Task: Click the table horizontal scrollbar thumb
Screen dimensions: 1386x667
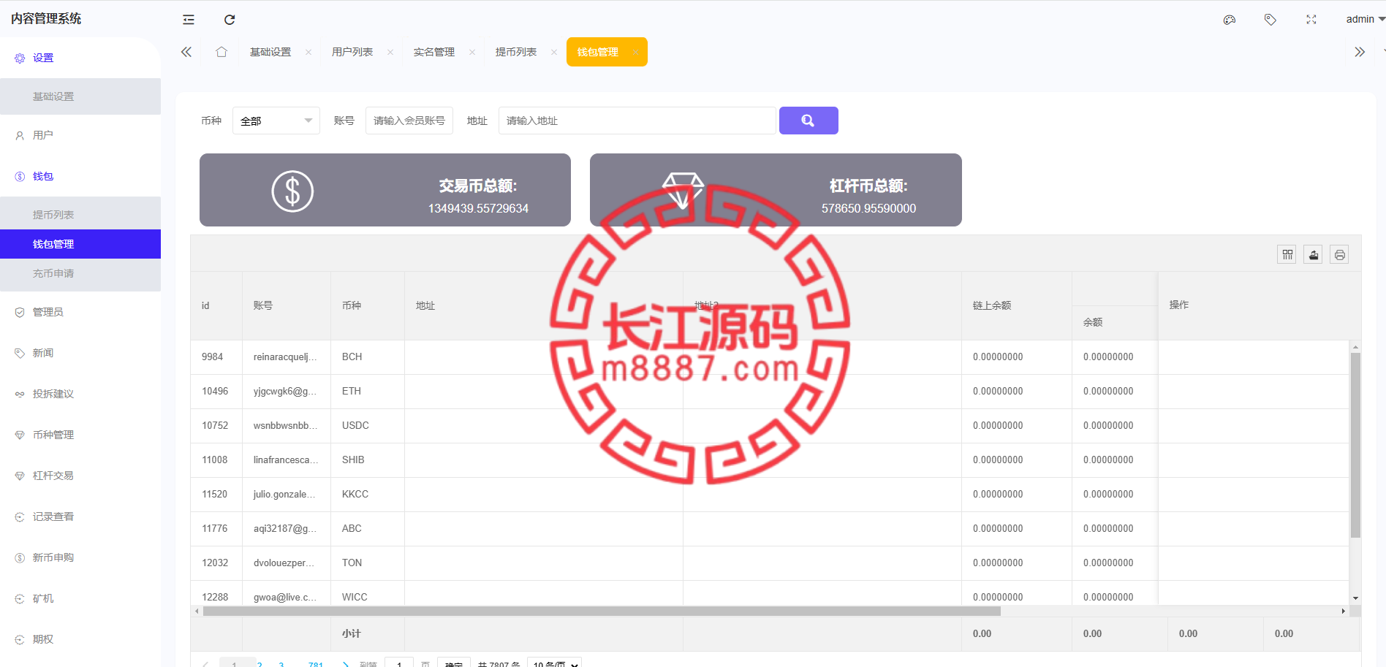Action: [x=602, y=611]
